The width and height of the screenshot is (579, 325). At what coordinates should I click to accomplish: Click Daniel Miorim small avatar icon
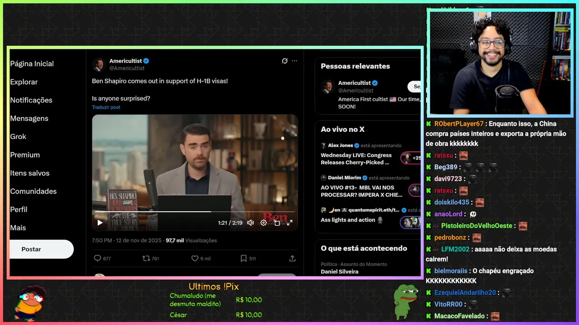[x=323, y=178]
